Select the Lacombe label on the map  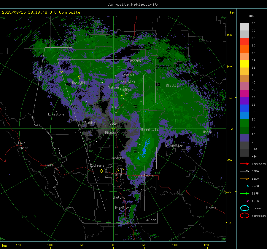pos(128,74)
